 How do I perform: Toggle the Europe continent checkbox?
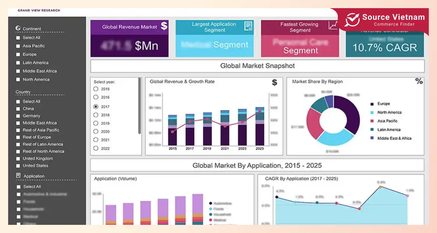click(x=18, y=54)
